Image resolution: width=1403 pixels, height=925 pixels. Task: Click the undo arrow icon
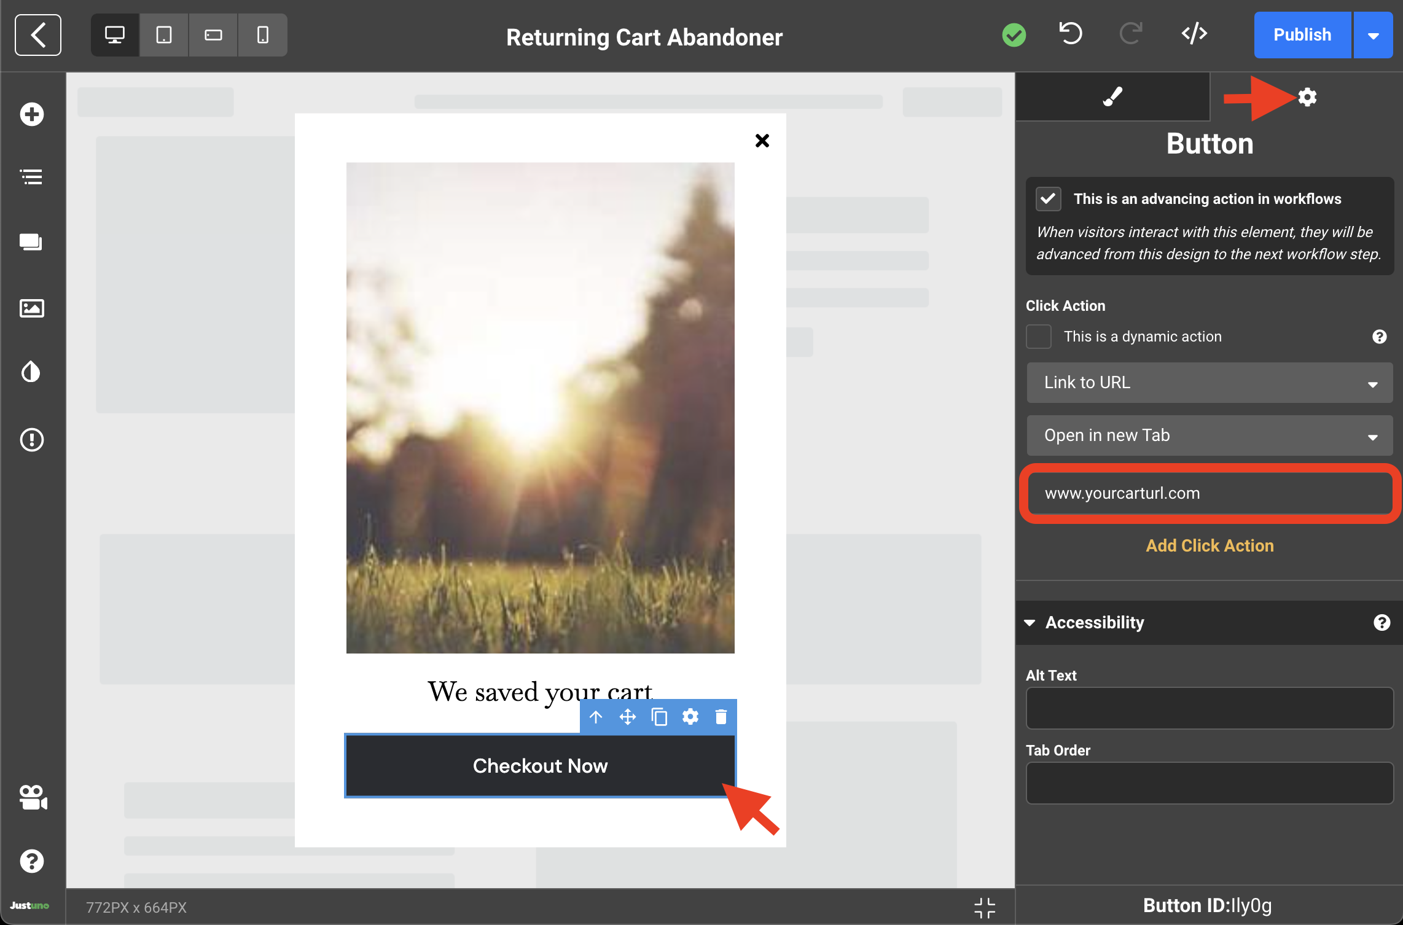(x=1071, y=34)
